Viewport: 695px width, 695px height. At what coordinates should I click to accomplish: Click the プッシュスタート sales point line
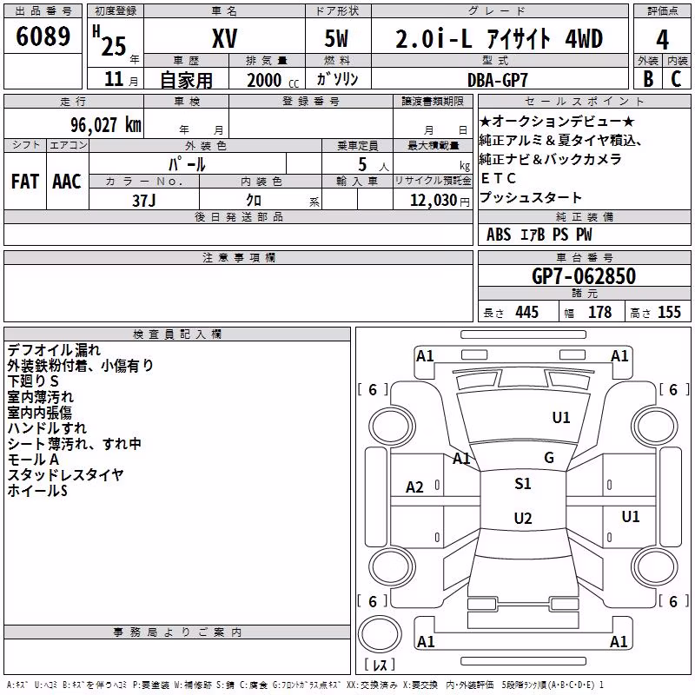point(531,197)
